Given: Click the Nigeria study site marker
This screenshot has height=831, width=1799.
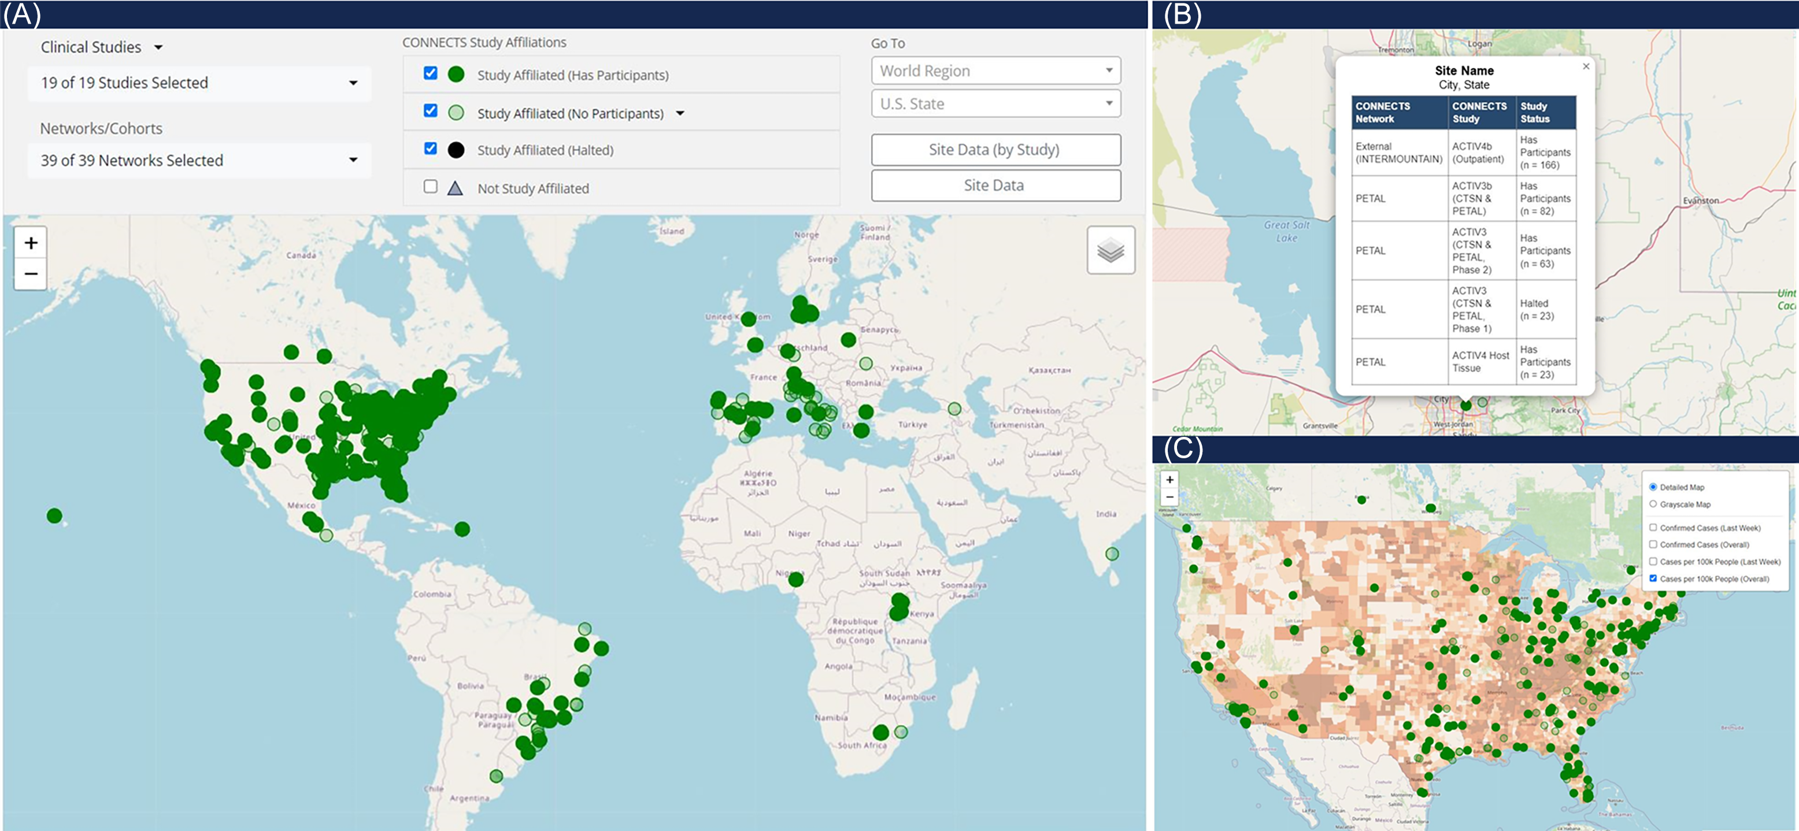Looking at the screenshot, I should point(795,579).
